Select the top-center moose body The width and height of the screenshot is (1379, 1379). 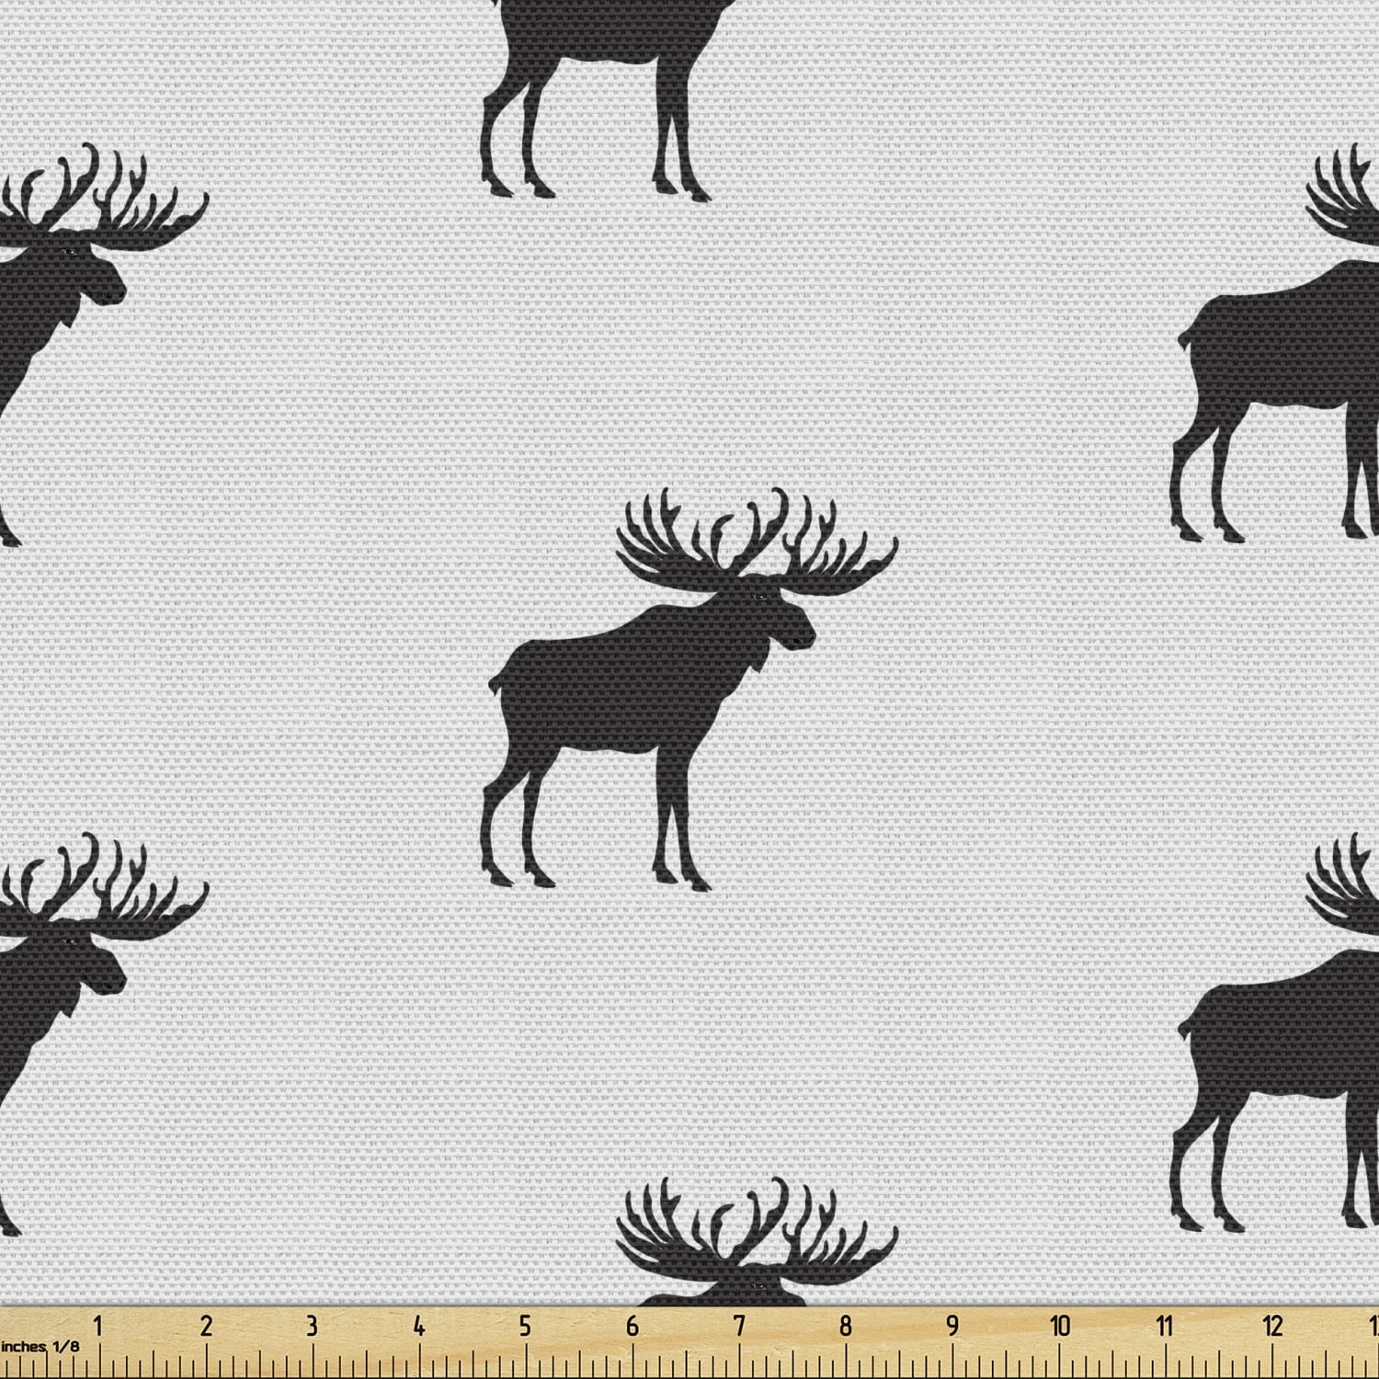point(598,46)
